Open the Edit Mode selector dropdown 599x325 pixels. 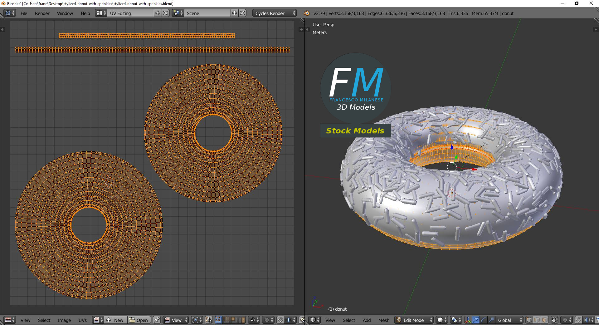(x=414, y=320)
